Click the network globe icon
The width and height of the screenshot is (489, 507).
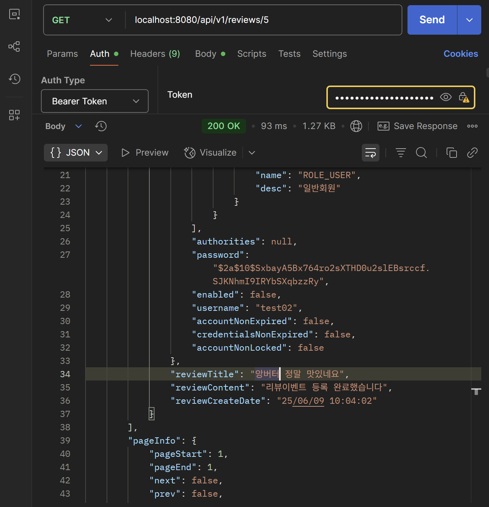[356, 126]
